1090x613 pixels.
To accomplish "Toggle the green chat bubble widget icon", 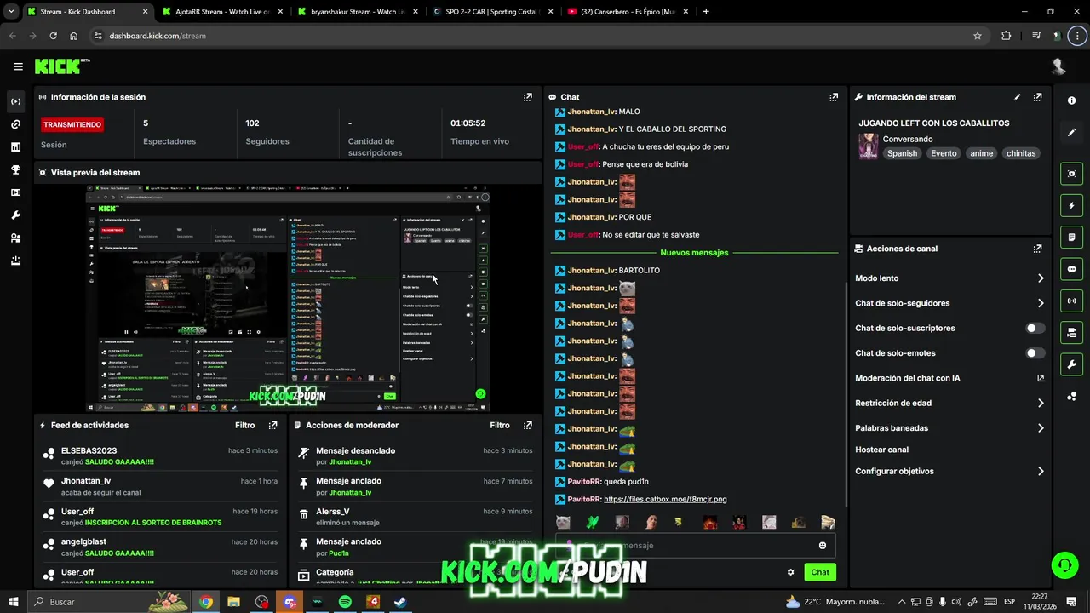I will 1071,269.
